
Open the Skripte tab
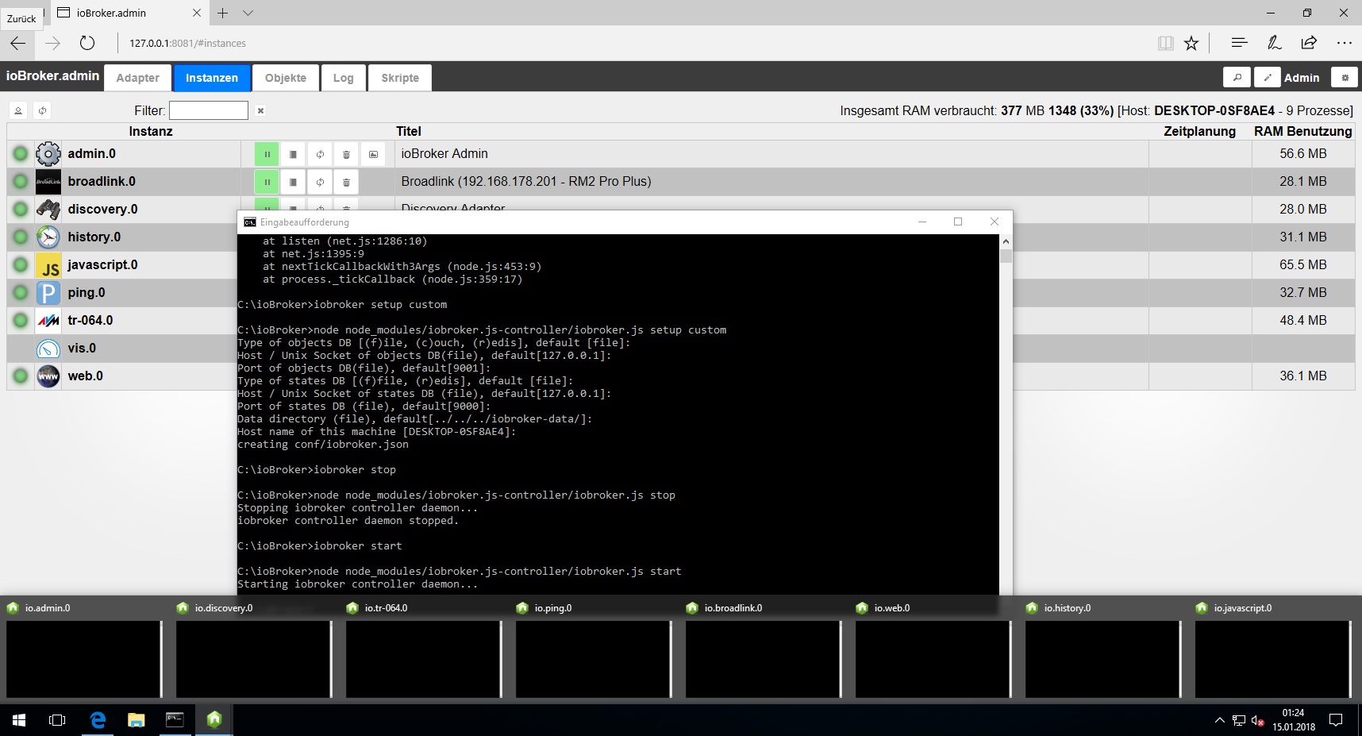tap(400, 78)
